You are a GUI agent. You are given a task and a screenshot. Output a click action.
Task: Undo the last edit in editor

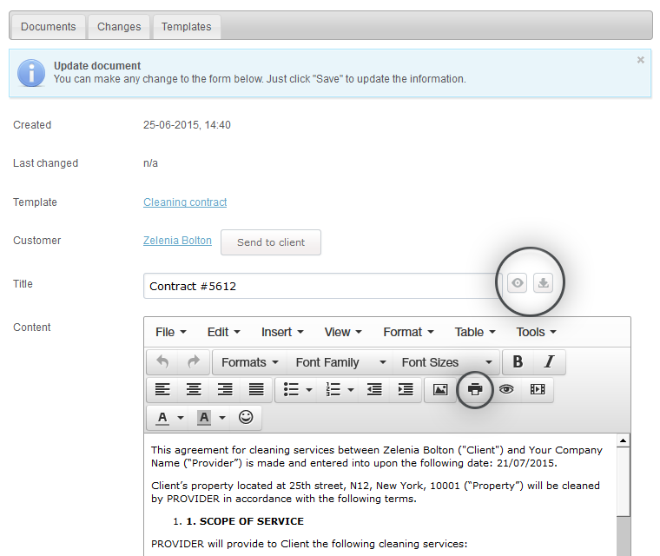pyautogui.click(x=162, y=361)
